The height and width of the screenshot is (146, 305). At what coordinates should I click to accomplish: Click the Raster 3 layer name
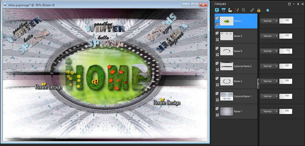point(238,36)
